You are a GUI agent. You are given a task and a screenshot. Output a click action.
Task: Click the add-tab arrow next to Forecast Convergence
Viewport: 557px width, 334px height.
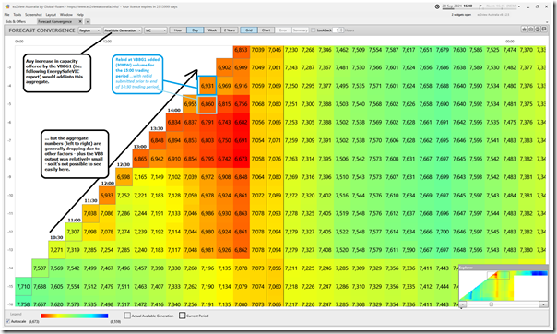tap(88, 21)
